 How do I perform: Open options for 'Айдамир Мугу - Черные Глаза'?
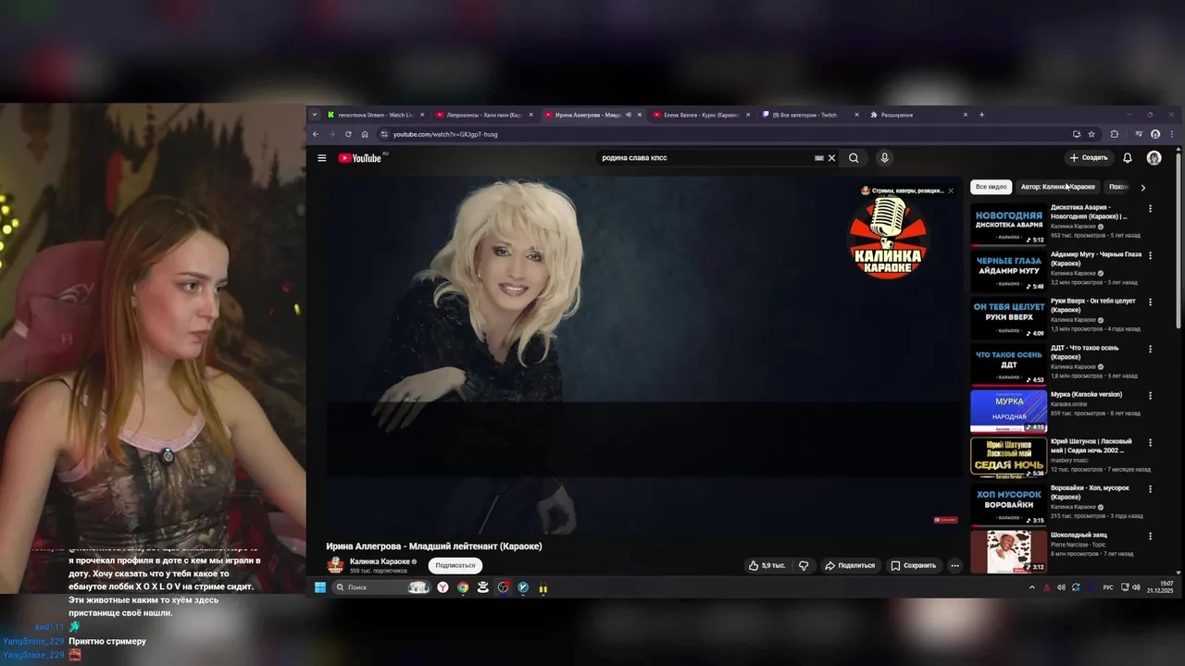(x=1150, y=255)
